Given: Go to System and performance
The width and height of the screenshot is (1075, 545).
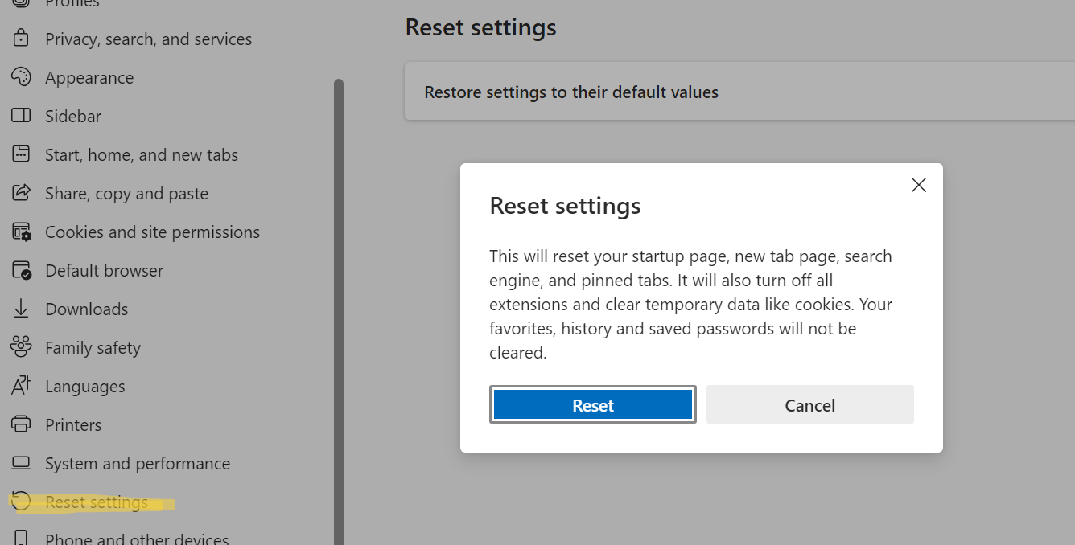Looking at the screenshot, I should 138,463.
